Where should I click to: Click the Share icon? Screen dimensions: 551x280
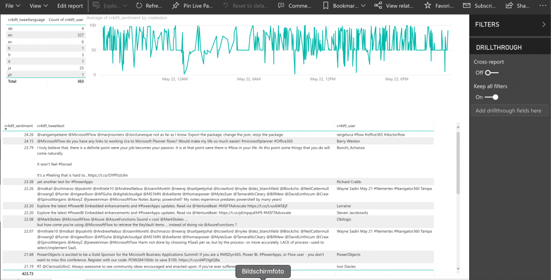509,5
